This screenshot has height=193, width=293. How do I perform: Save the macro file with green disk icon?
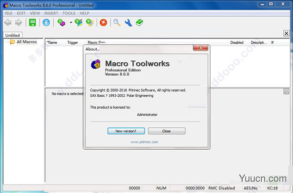coord(33,23)
